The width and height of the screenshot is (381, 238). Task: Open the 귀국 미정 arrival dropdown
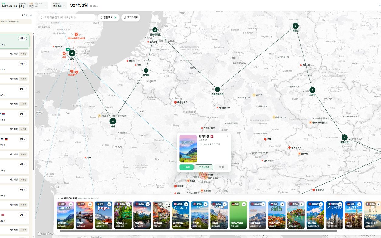(38, 5)
